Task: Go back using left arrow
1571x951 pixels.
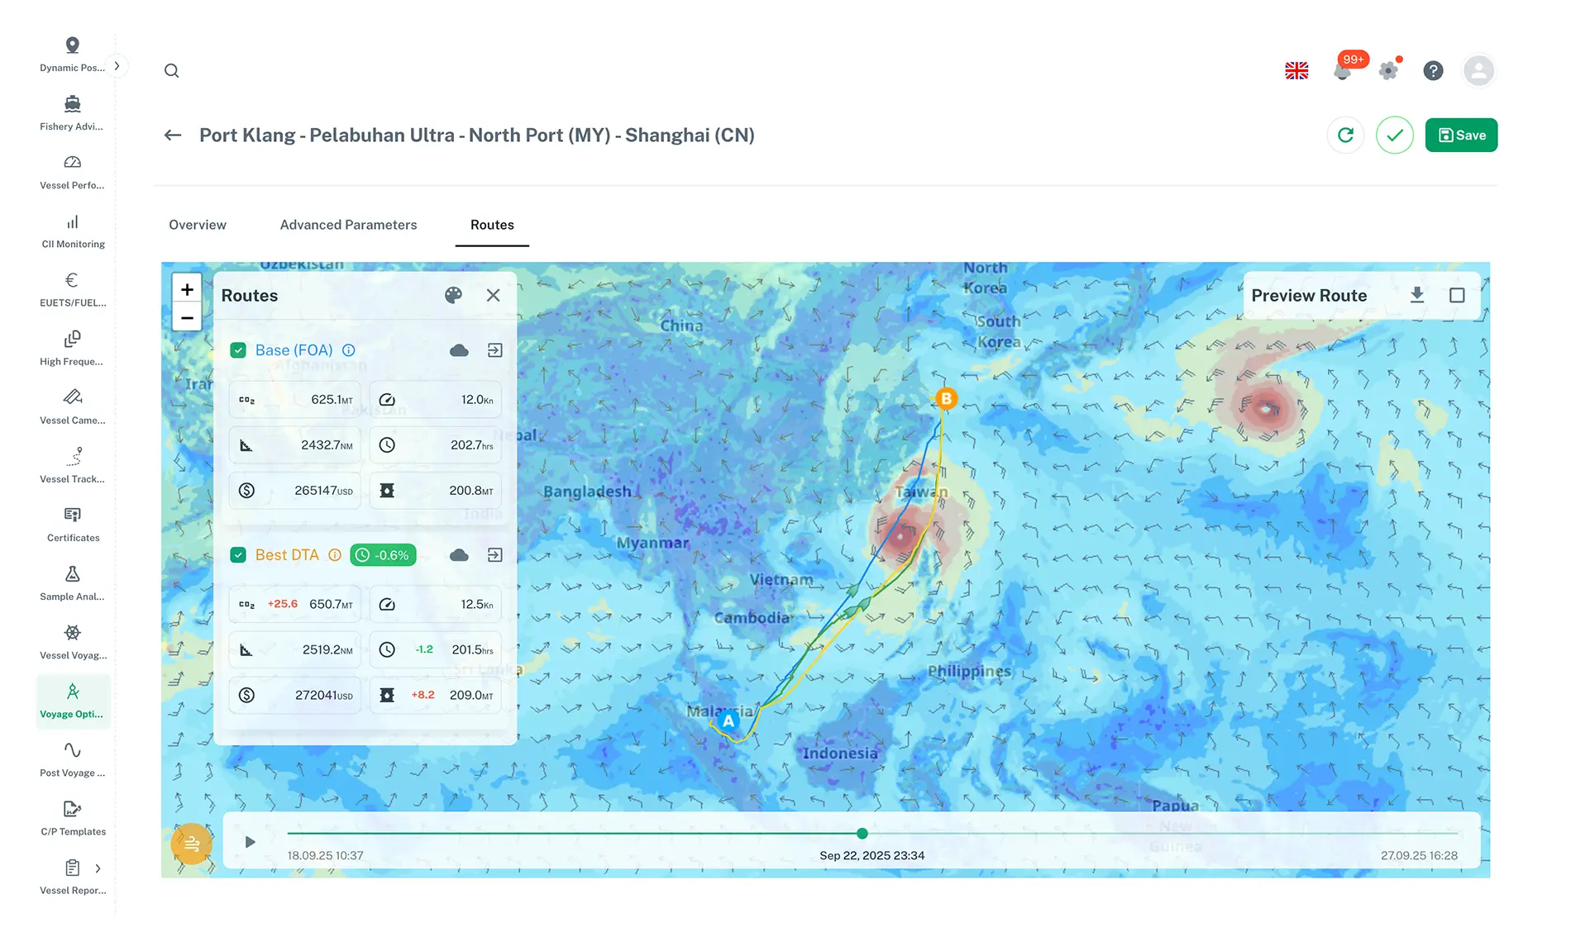Action: pyautogui.click(x=172, y=135)
